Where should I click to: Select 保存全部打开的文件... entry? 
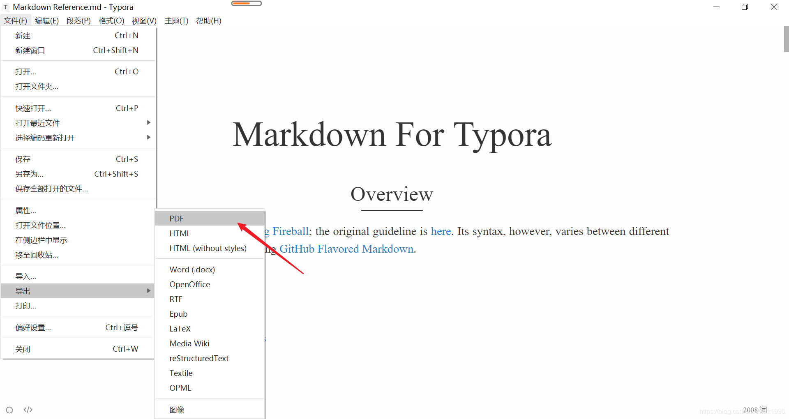(78, 189)
